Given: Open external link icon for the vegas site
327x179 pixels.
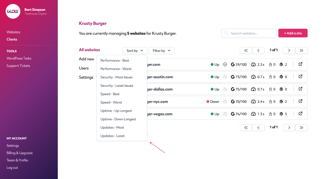Looking at the screenshot, I should coord(300,114).
